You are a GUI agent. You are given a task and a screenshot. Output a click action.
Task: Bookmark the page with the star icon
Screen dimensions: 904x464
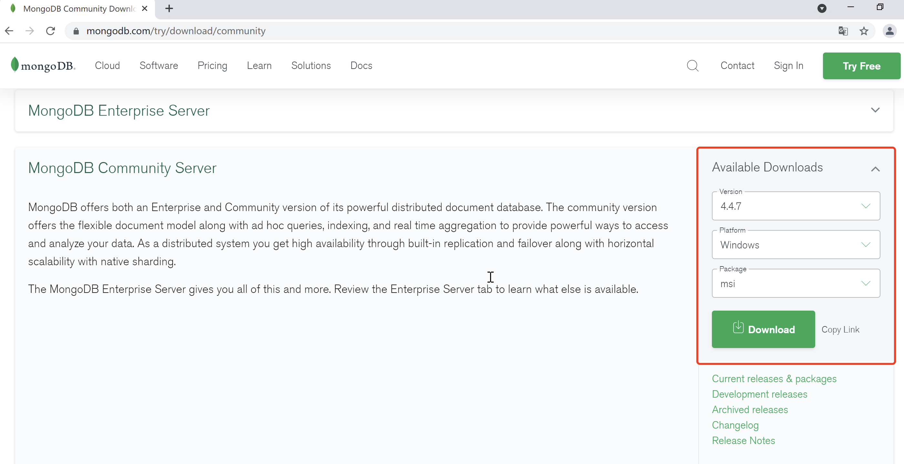pos(864,31)
